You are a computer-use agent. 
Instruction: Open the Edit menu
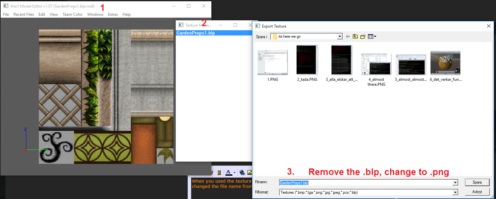pyautogui.click(x=42, y=14)
